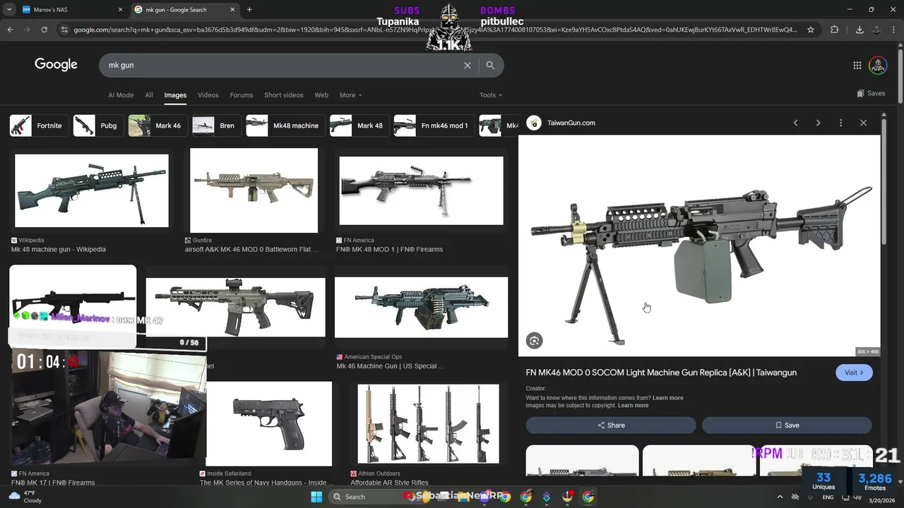
Task: View site information icon in address bar
Action: pos(64,30)
